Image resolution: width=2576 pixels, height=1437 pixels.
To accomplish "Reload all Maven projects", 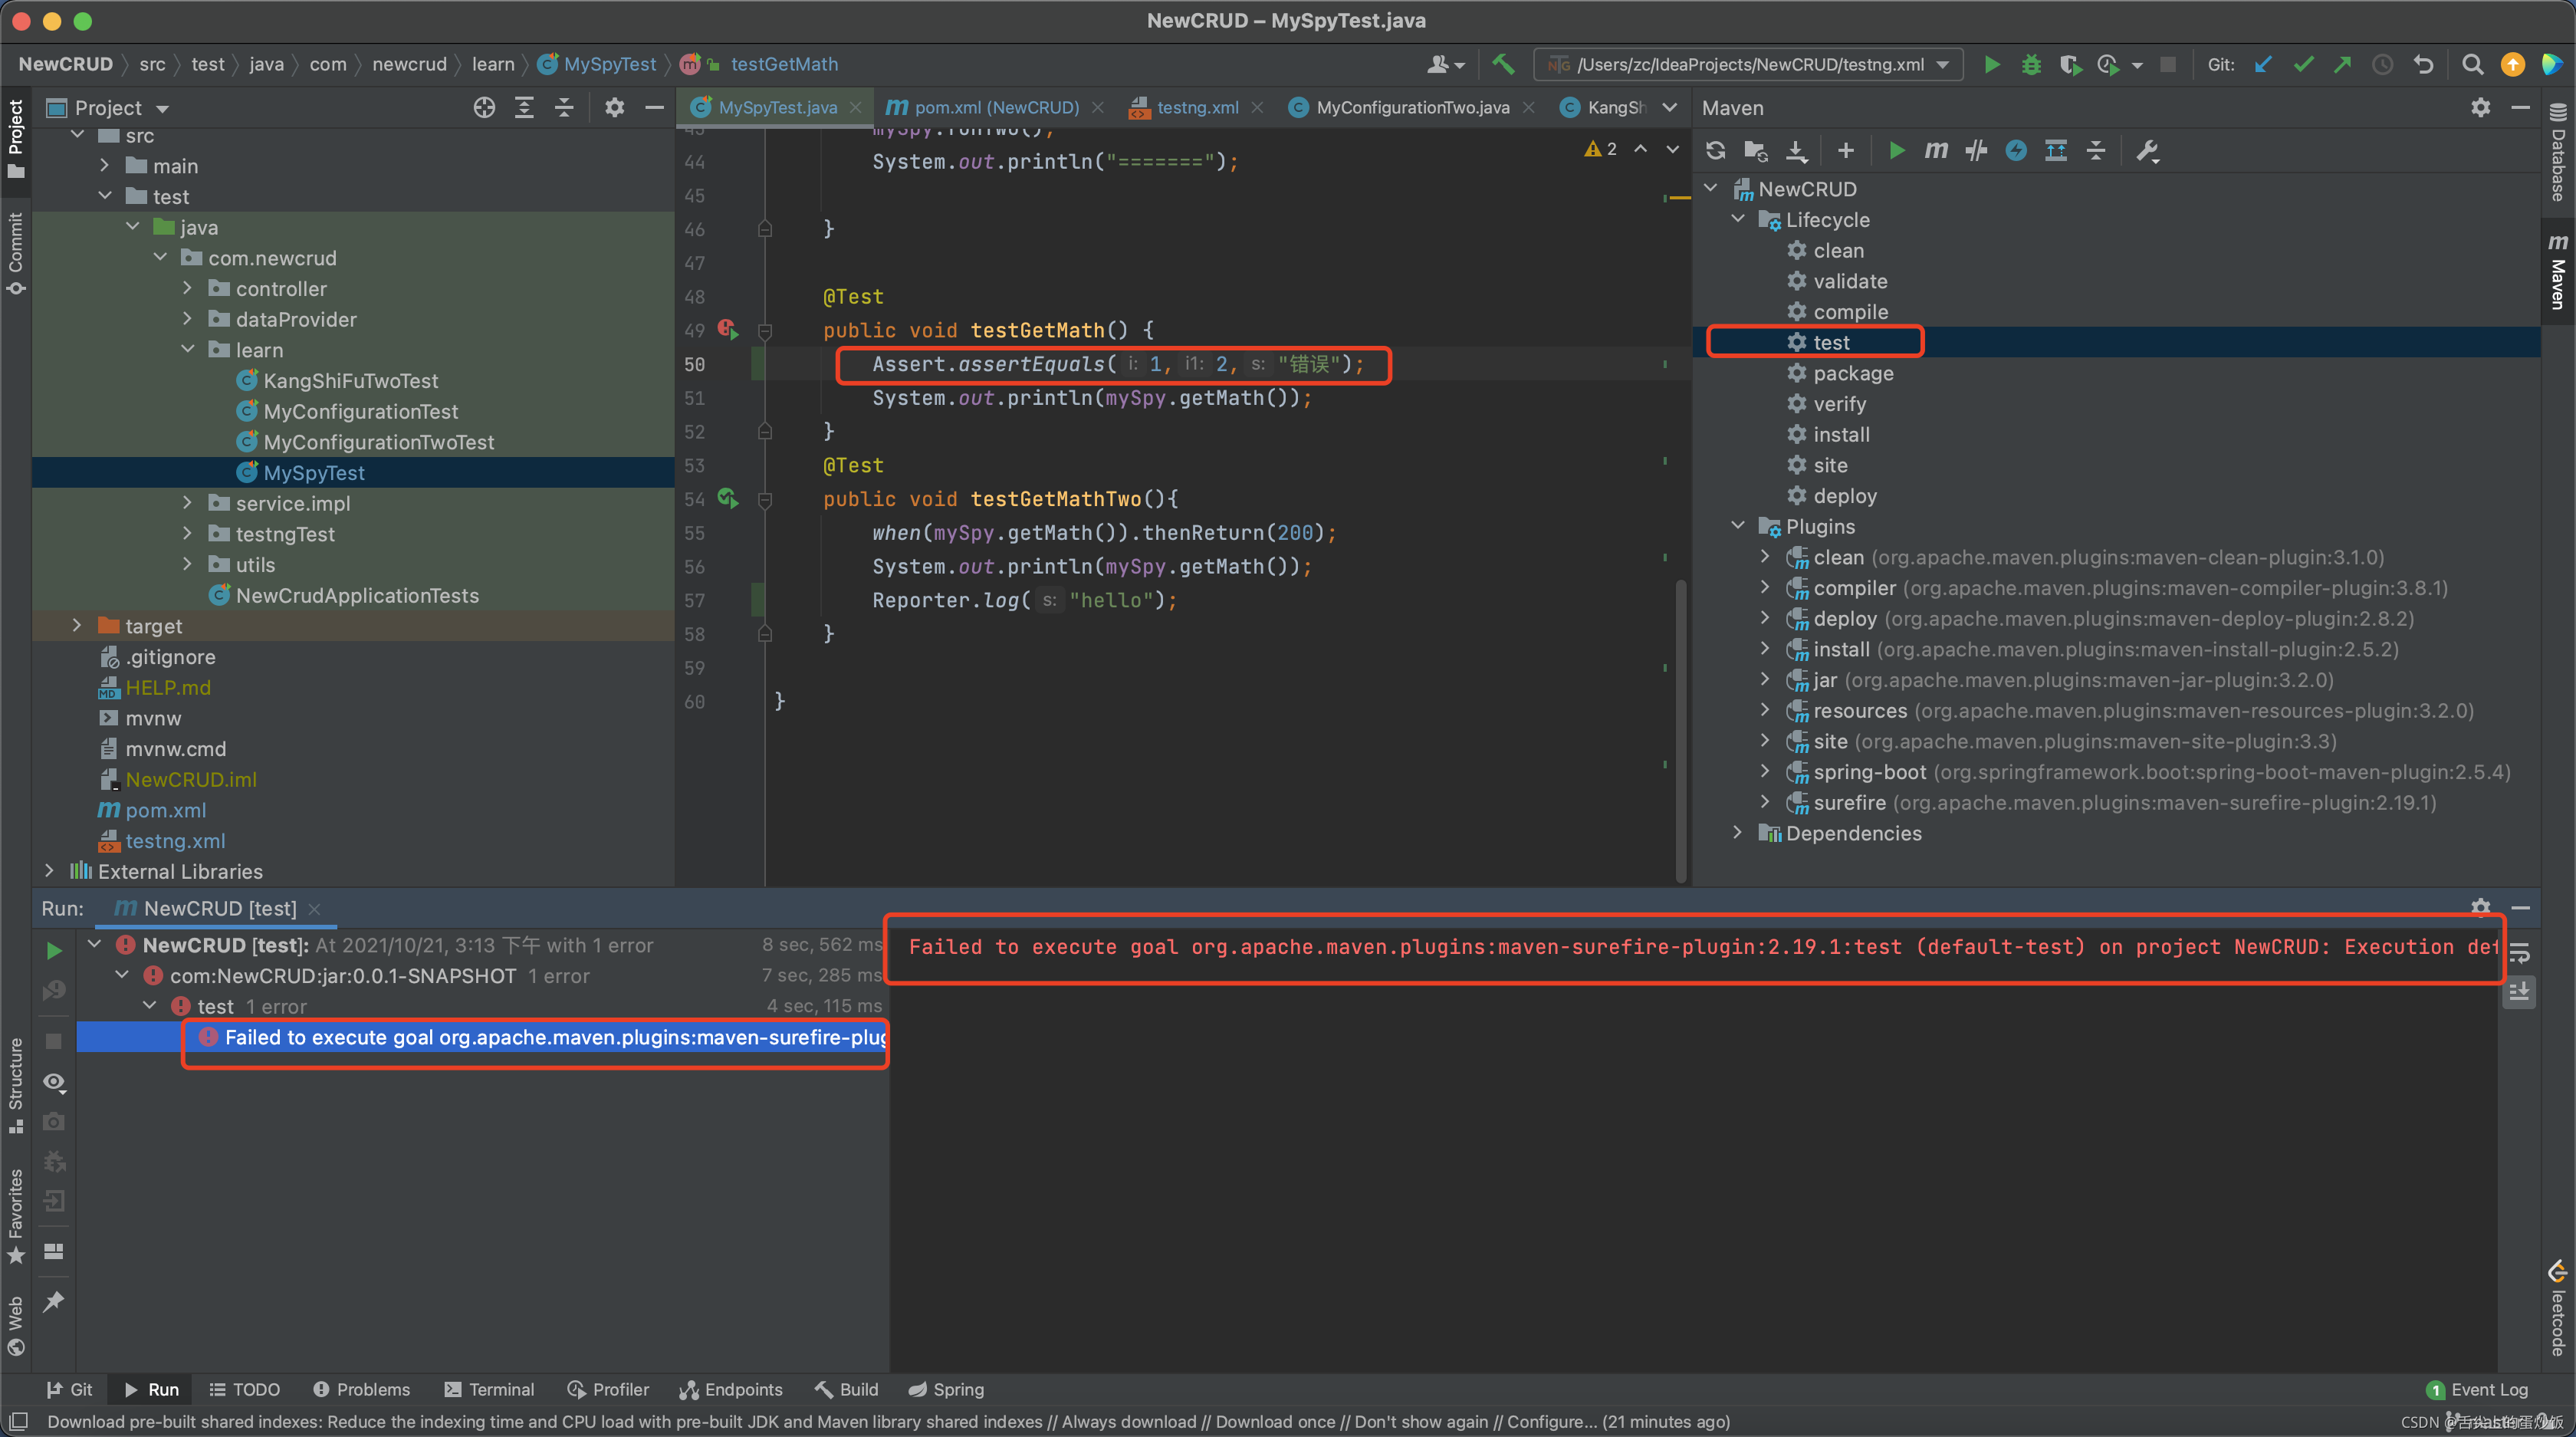I will tap(1716, 150).
